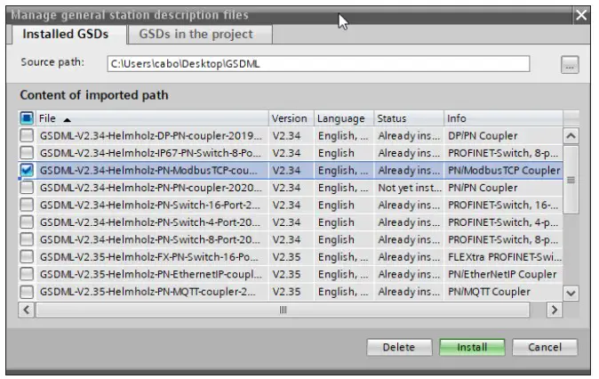Viewport: 599px width, 379px height.
Task: Select the GSDML-V2.34-Helmholz-DP-PN-coupler-2019 file name
Action: 150,135
